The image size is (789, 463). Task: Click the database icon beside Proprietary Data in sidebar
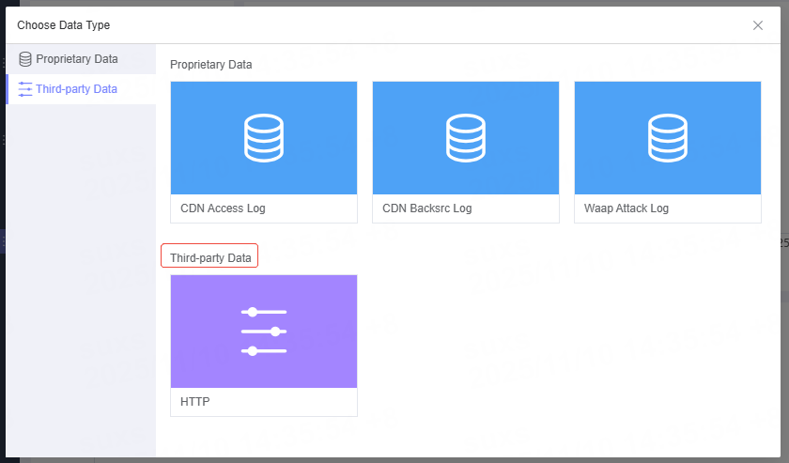(25, 59)
